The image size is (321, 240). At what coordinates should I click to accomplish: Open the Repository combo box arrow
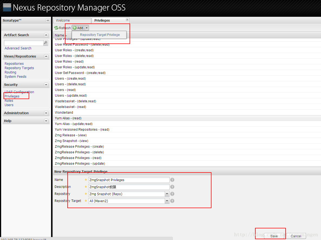(x=167, y=194)
